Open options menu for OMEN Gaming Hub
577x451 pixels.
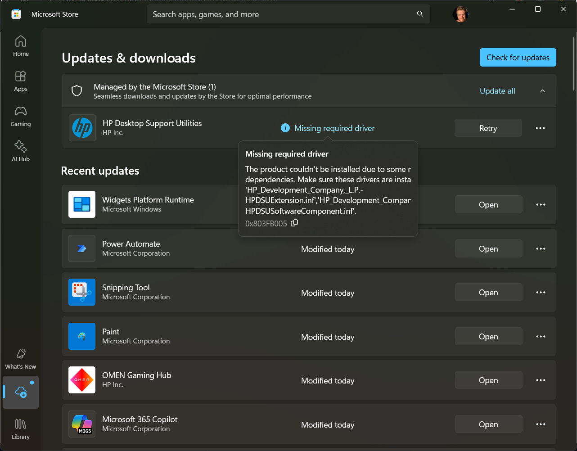540,380
